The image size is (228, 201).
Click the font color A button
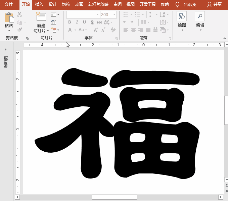(70, 30)
